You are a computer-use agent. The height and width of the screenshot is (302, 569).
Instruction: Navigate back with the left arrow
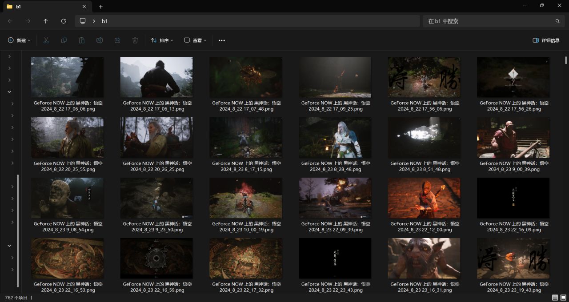tap(10, 21)
